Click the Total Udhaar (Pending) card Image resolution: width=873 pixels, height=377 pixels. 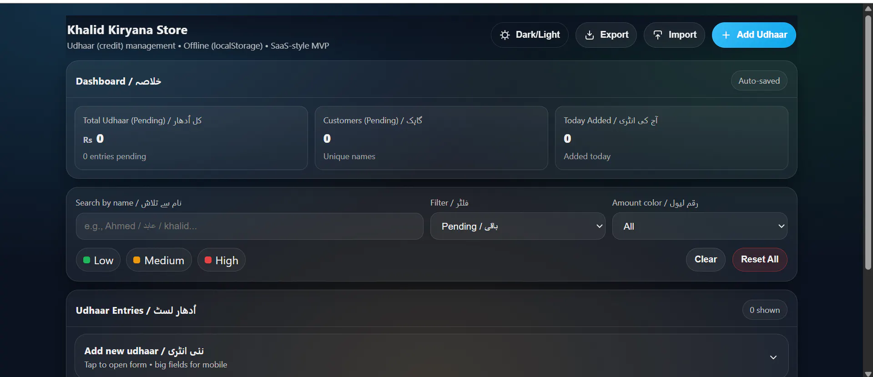(191, 138)
